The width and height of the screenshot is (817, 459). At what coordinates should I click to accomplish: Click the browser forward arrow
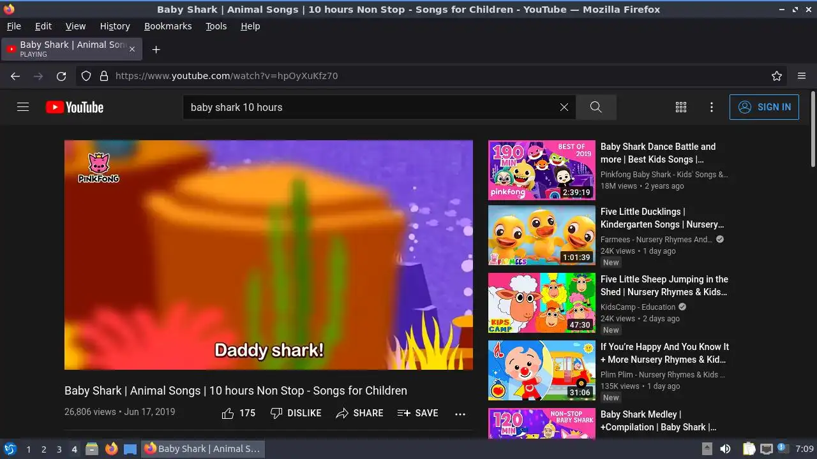[x=38, y=76]
